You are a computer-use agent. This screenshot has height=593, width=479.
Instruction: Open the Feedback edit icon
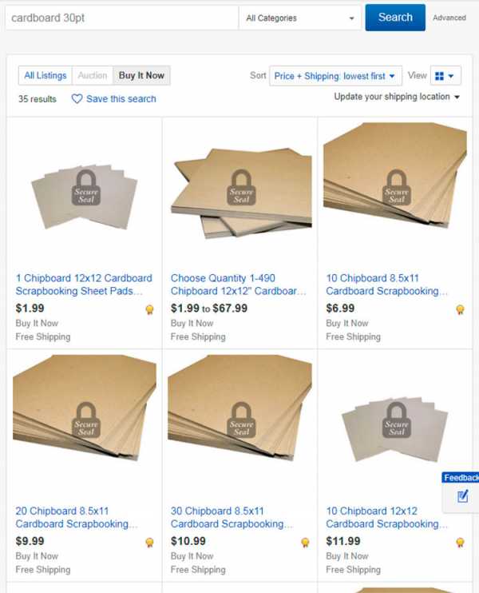(x=462, y=495)
